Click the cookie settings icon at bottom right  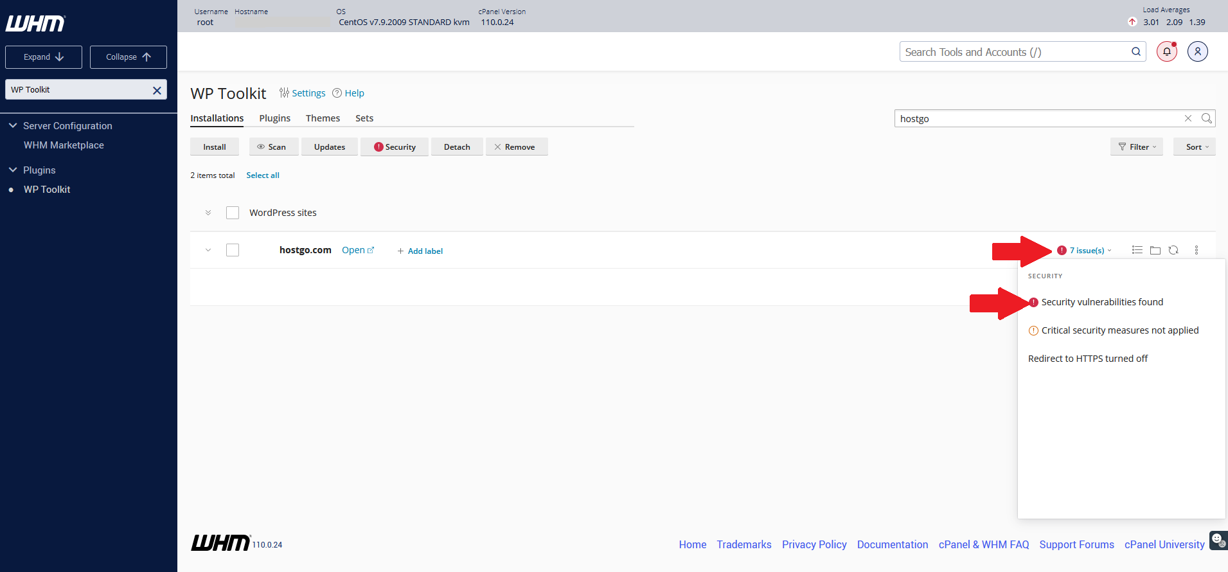(x=1218, y=541)
